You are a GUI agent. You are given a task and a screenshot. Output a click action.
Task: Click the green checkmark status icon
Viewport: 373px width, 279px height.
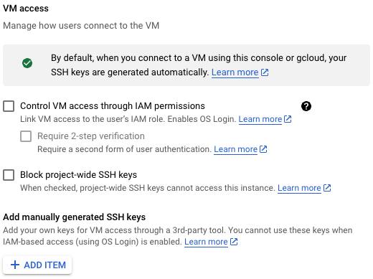pyautogui.click(x=27, y=63)
